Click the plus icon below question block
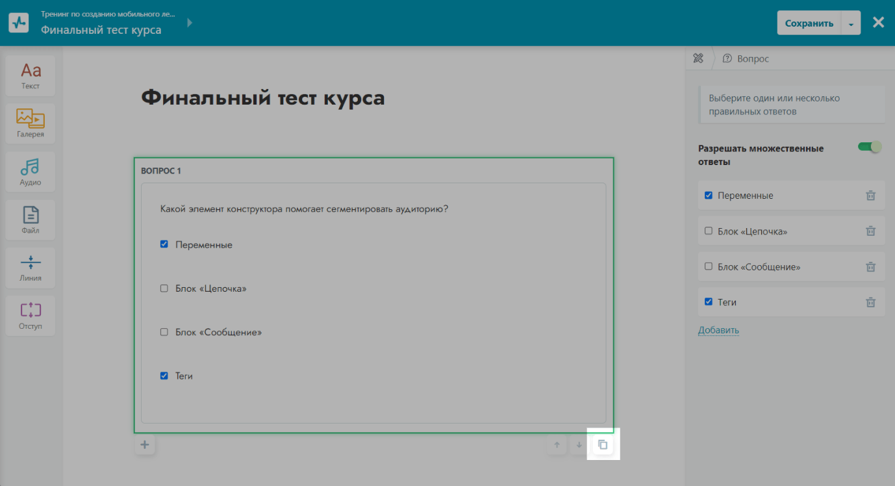 [145, 445]
